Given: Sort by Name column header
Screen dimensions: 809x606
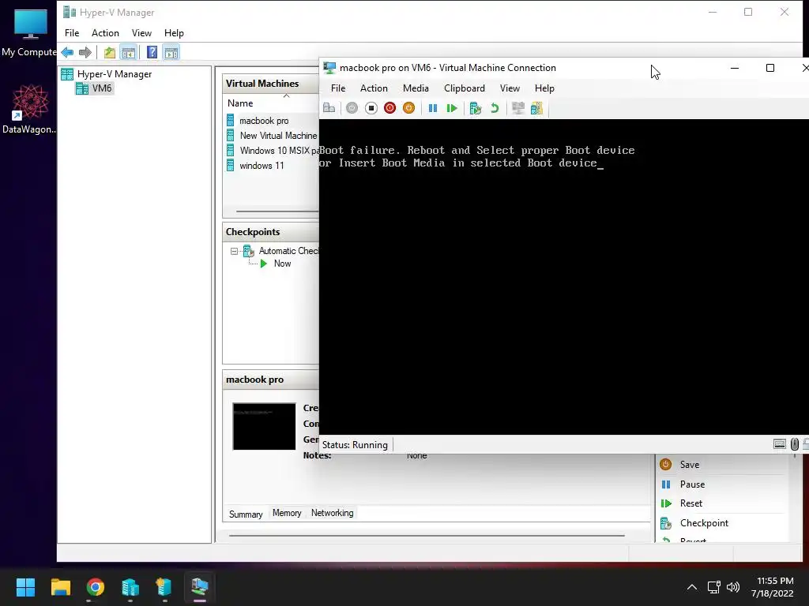Looking at the screenshot, I should (240, 103).
